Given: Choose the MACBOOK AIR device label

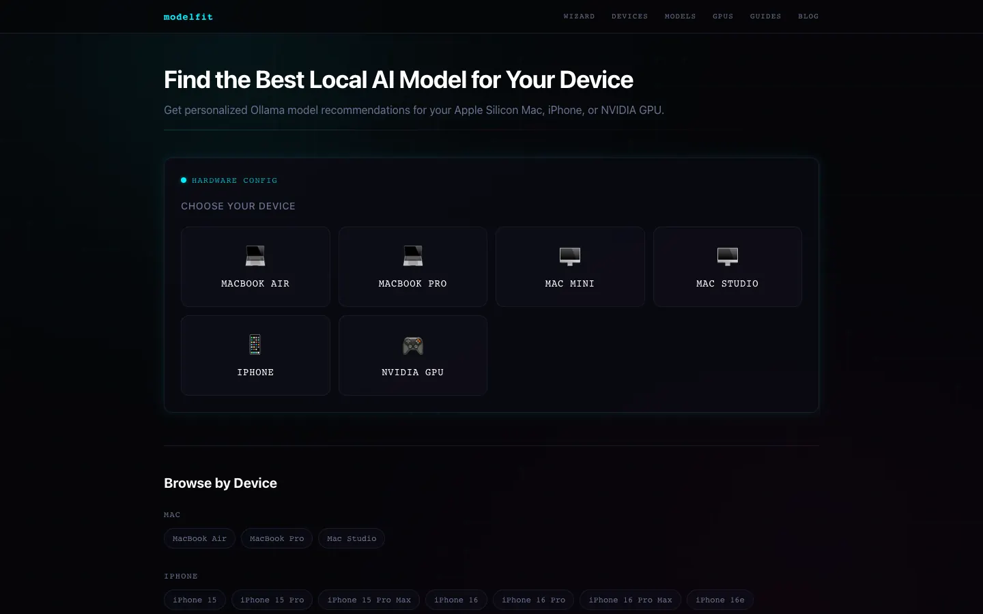Looking at the screenshot, I should [x=255, y=284].
